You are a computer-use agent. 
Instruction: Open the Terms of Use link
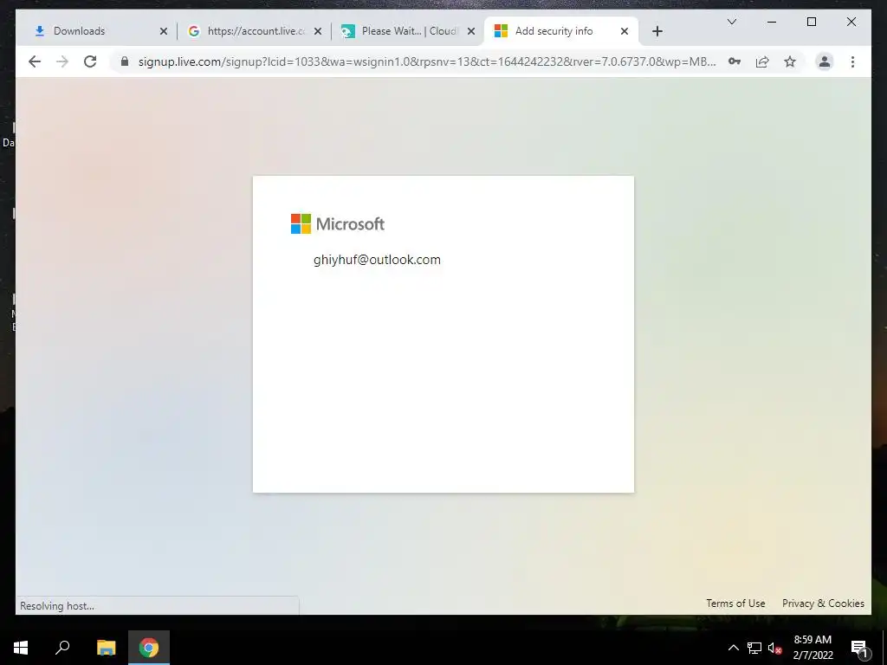[735, 604]
